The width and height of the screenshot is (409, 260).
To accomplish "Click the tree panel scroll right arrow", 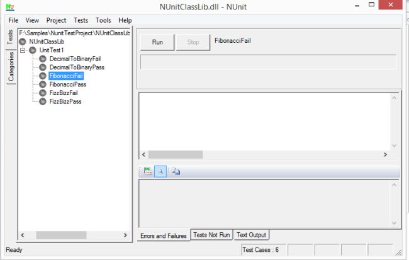I will tap(125, 235).
